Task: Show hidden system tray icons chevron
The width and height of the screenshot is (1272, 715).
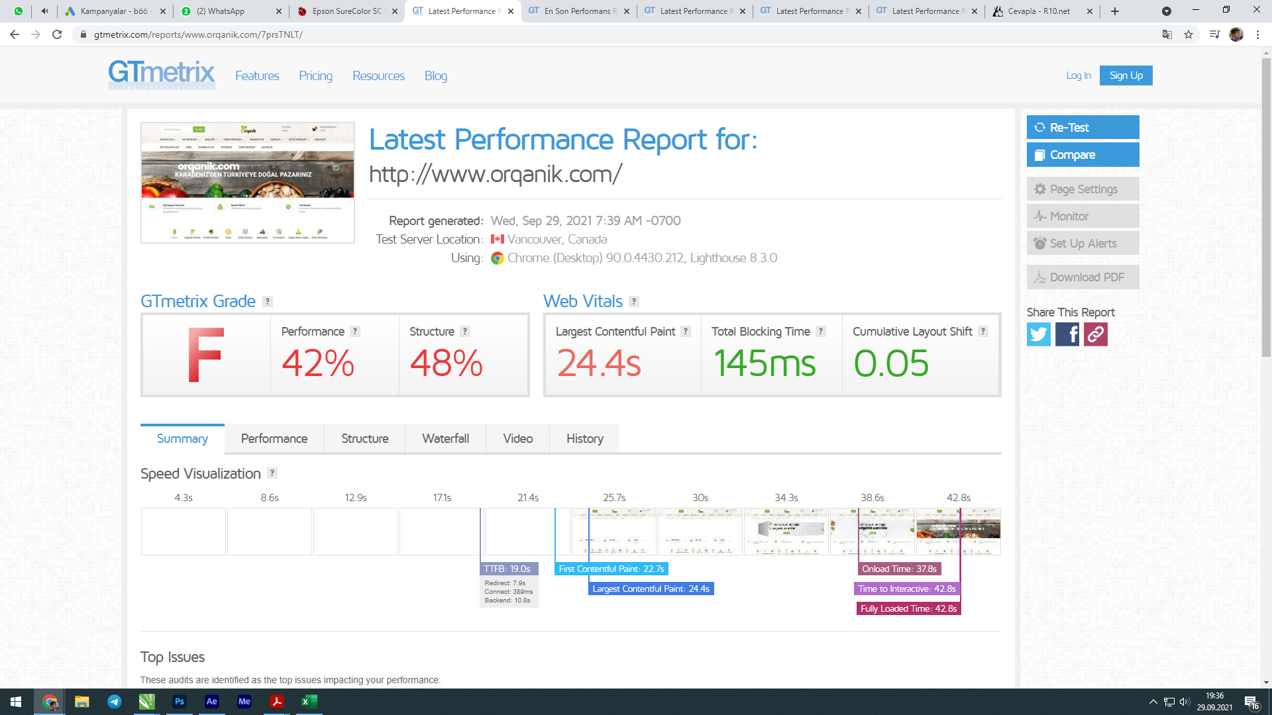Action: click(1153, 702)
